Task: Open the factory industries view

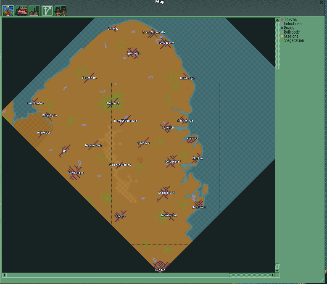Action: [34, 11]
